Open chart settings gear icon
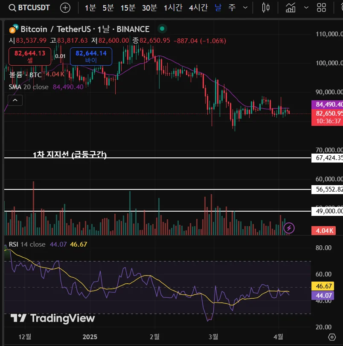Image resolution: width=343 pixels, height=346 pixels. 332,337
